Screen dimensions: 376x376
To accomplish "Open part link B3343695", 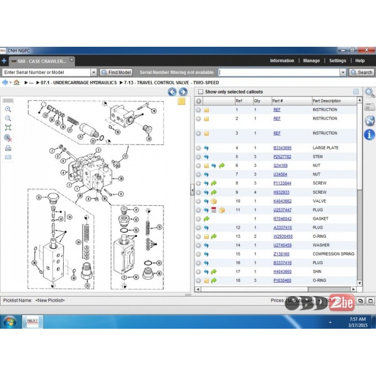I will pos(282,148).
